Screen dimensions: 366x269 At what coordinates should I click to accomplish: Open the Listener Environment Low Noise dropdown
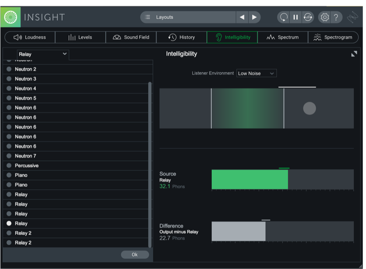(256, 73)
